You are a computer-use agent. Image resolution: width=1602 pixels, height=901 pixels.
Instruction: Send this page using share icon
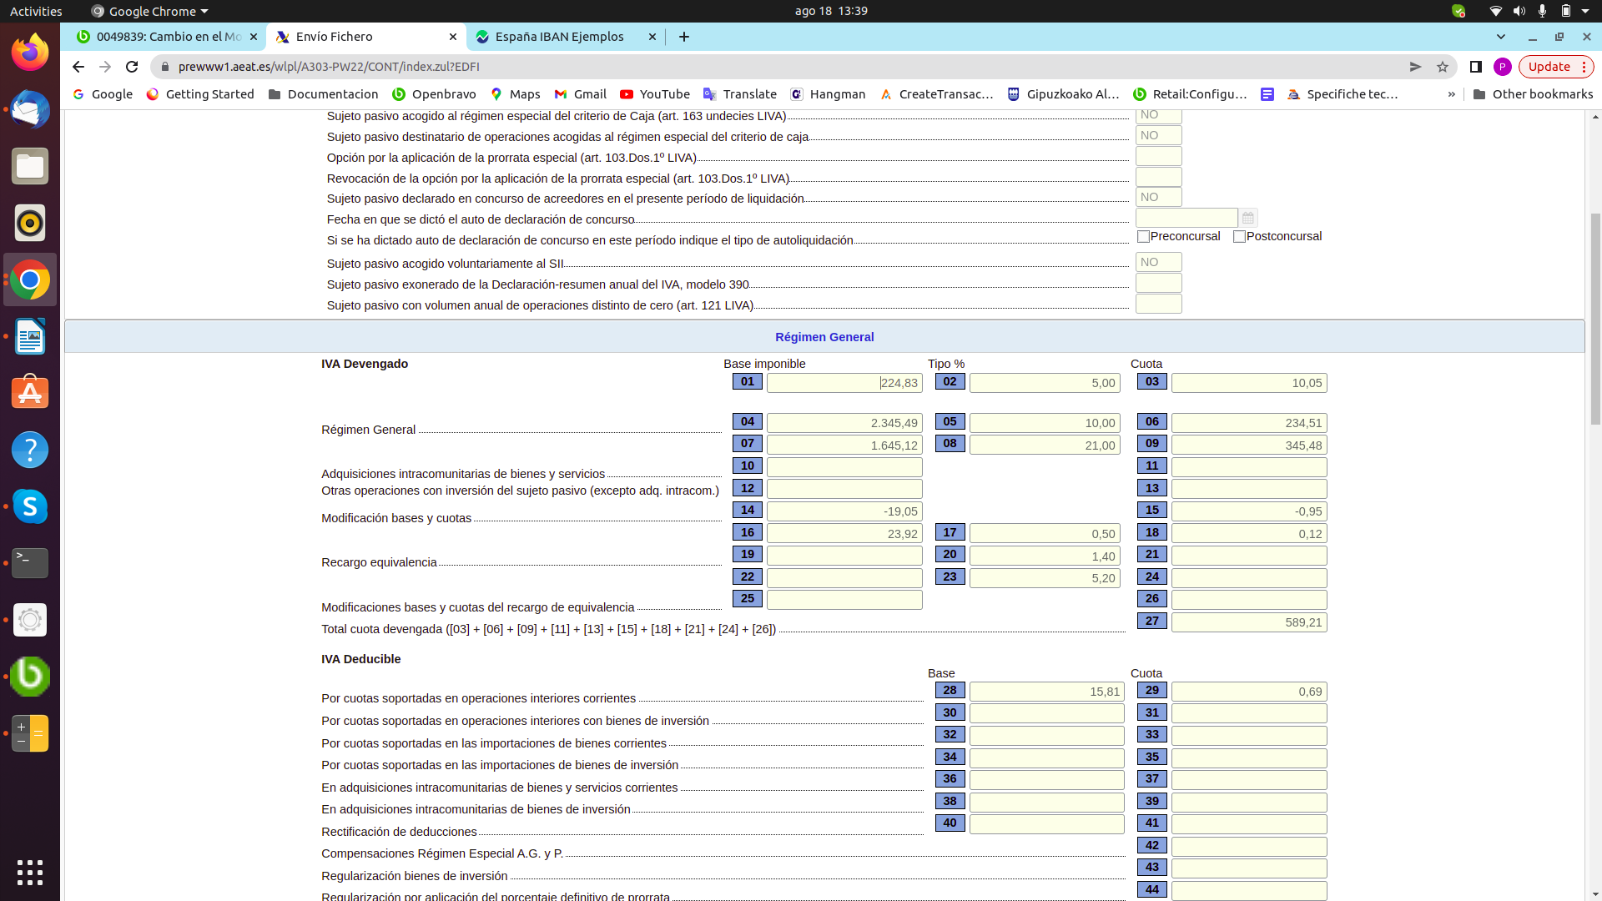1415,67
